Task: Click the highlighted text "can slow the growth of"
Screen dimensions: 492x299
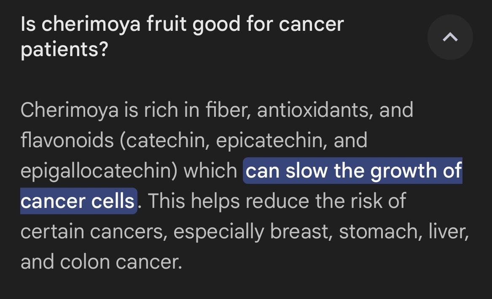Action: pyautogui.click(x=353, y=171)
